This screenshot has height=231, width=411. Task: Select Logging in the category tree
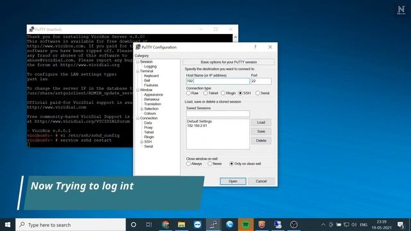point(150,67)
